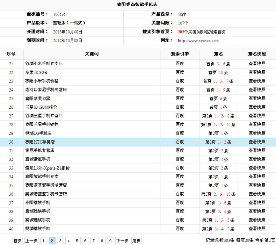Select keyword 枣阳HTC手机店

(40, 142)
